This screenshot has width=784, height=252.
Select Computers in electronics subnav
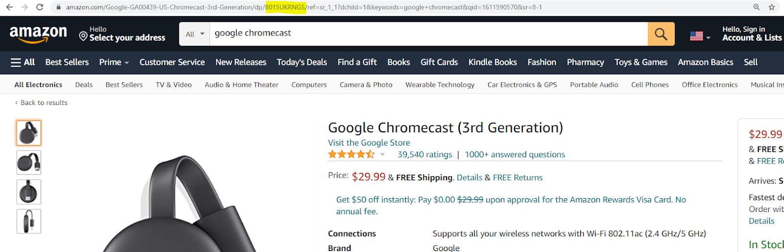309,85
